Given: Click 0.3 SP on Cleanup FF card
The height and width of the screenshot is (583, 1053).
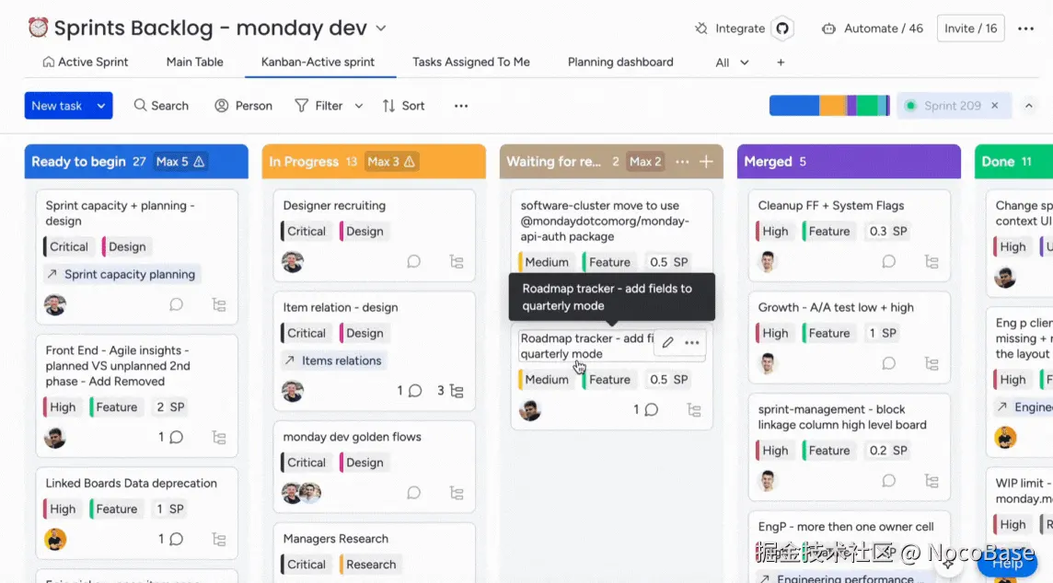Looking at the screenshot, I should [888, 232].
